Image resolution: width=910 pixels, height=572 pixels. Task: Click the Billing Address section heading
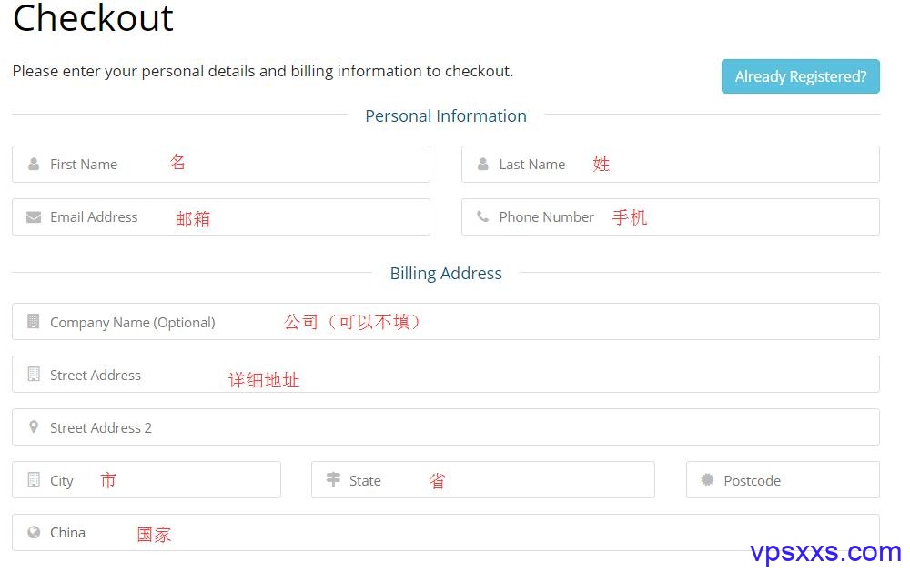click(x=446, y=273)
